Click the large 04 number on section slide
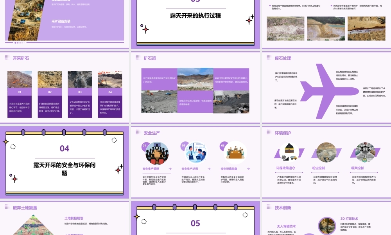Image resolution: width=391 pixels, height=235 pixels. point(65,148)
